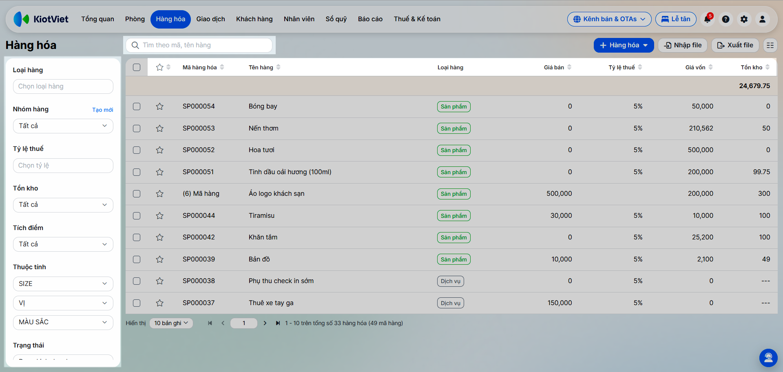The image size is (783, 372).
Task: Open the Sổ quỹ menu
Action: 336,19
